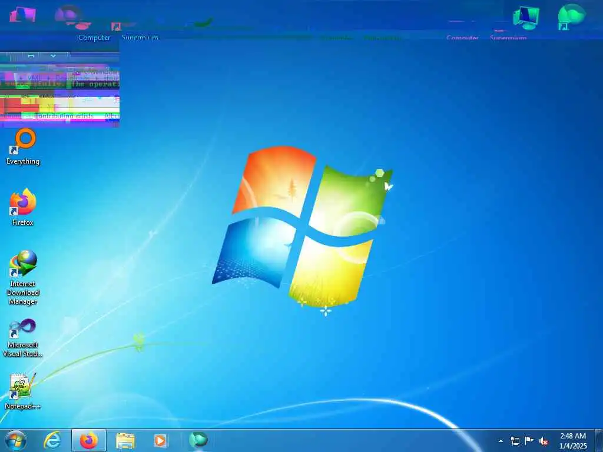Select the Internet Download Manager desktop shortcut
603x452 pixels.
[23, 278]
